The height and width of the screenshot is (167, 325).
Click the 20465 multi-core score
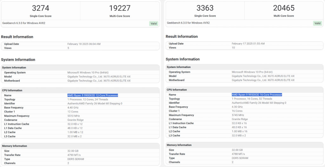pos(284,8)
